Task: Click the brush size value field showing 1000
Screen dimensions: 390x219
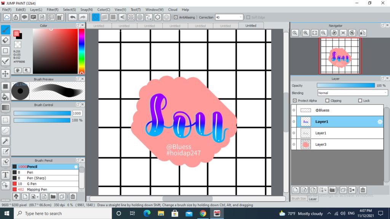Action: point(77,113)
